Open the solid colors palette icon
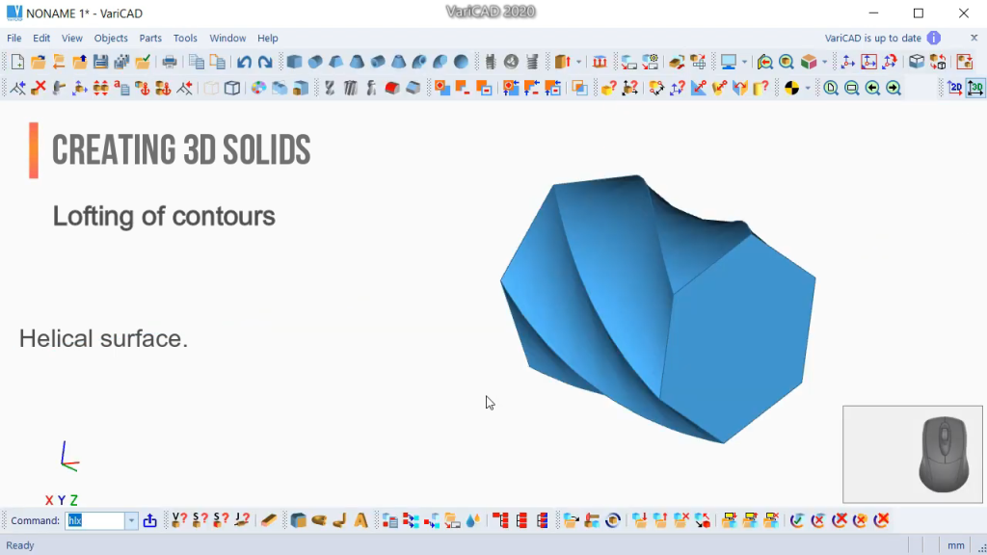 coord(258,88)
